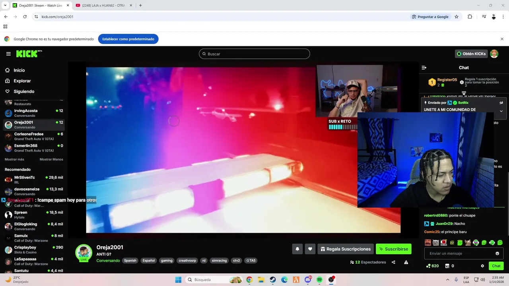Reload the Kick page

click(x=25, y=17)
